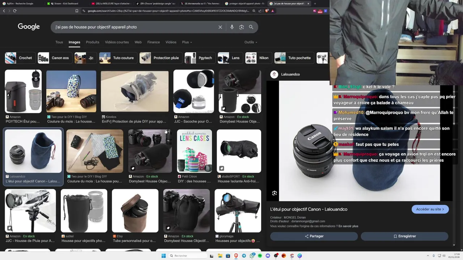This screenshot has width=463, height=260.
Task: Expand the Plus search filter menu
Action: coord(187,42)
